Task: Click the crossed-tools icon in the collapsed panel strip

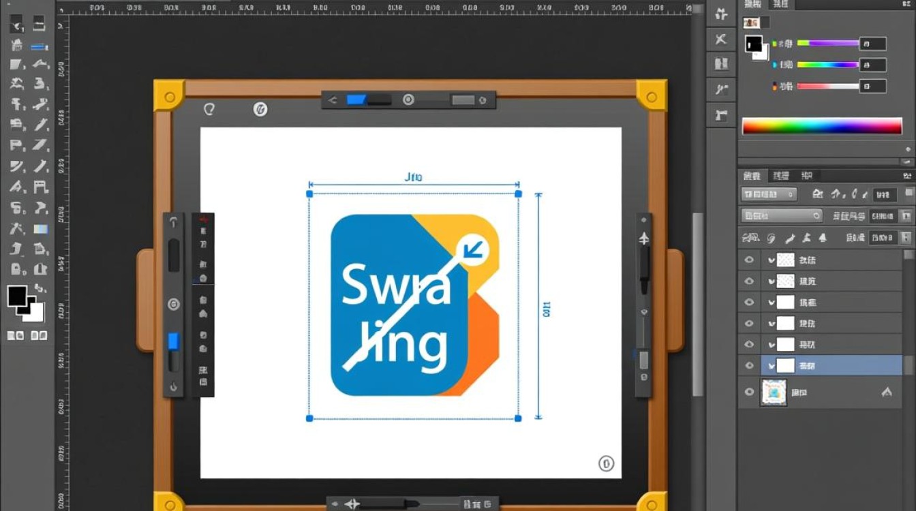Action: tap(720, 40)
